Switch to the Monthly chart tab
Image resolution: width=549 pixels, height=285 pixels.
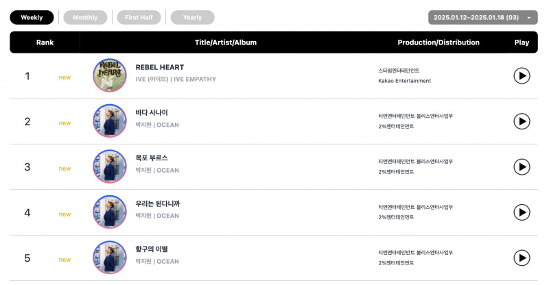click(85, 18)
